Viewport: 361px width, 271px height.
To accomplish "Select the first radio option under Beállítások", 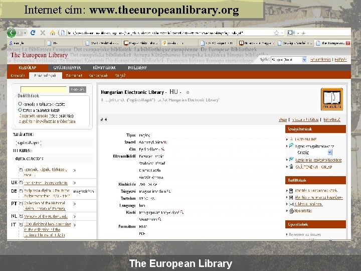I will click(20, 104).
